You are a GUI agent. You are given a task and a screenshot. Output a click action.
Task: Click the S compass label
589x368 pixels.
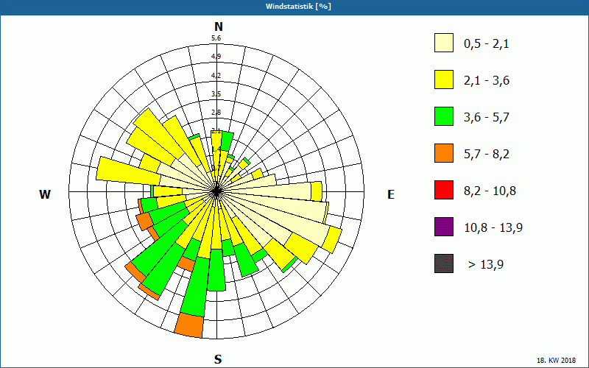point(218,359)
